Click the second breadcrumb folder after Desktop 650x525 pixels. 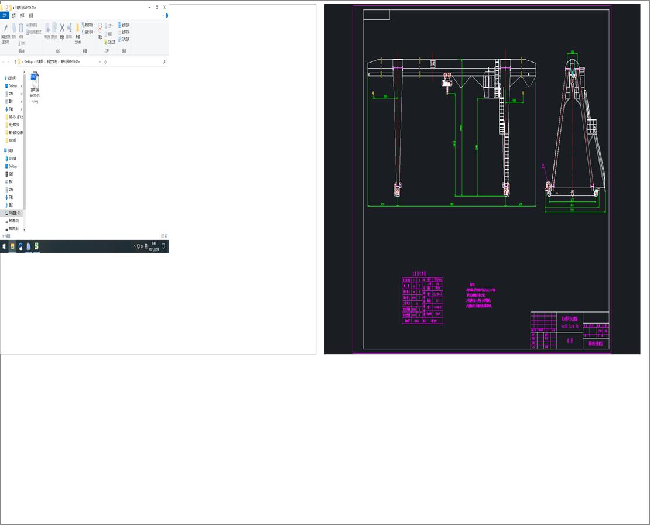click(39, 61)
